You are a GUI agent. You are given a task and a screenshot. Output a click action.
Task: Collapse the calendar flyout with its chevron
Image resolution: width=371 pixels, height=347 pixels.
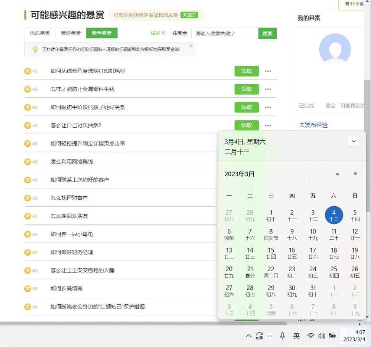pyautogui.click(x=353, y=141)
